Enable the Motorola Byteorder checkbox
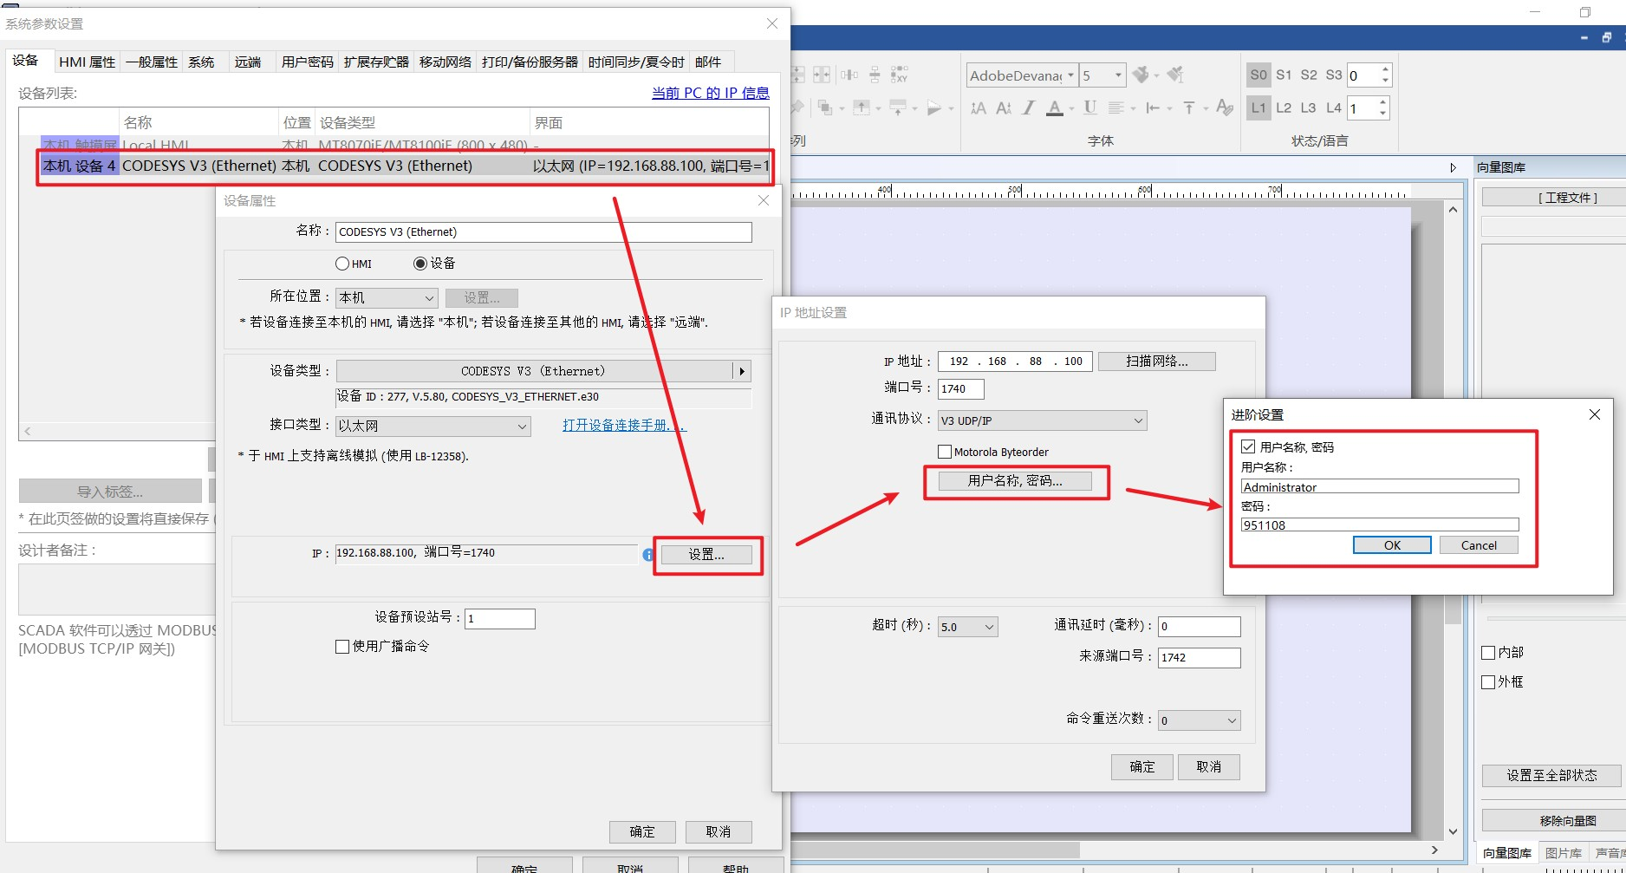Image resolution: width=1626 pixels, height=873 pixels. click(x=946, y=452)
